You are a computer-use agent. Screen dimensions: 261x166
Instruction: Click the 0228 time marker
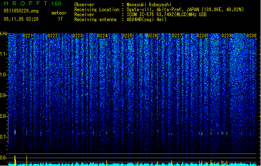pos(202,36)
